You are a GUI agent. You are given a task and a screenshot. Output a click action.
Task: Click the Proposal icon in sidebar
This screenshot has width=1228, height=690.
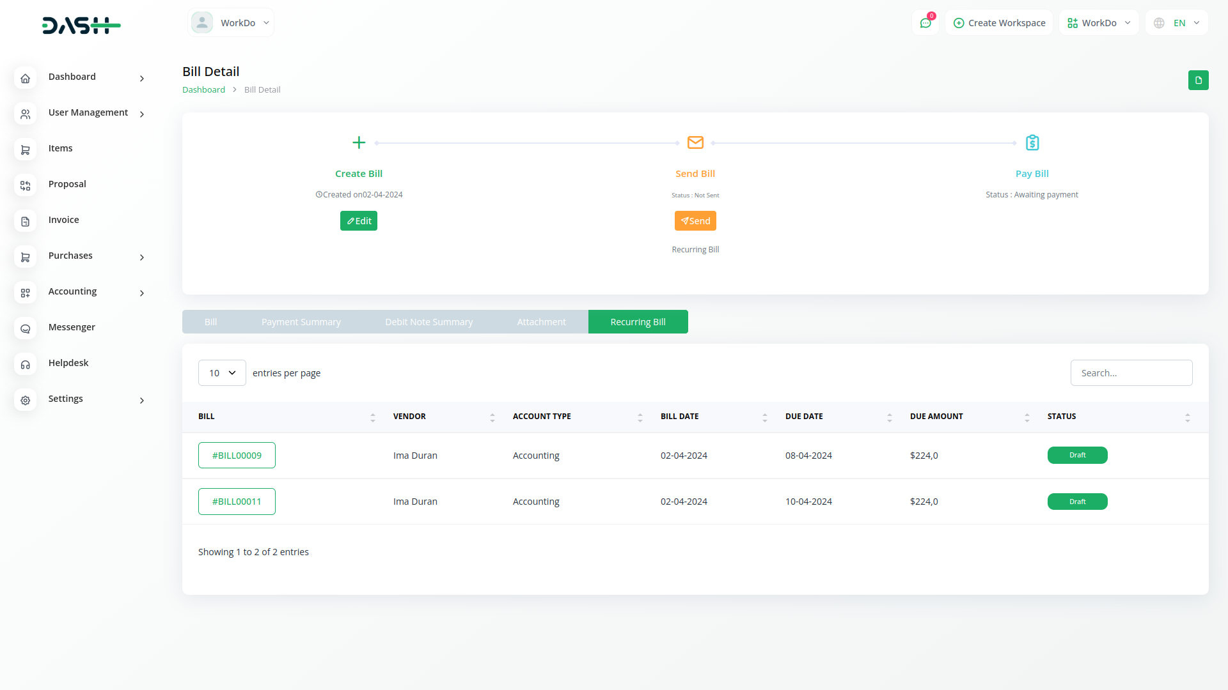pyautogui.click(x=25, y=186)
